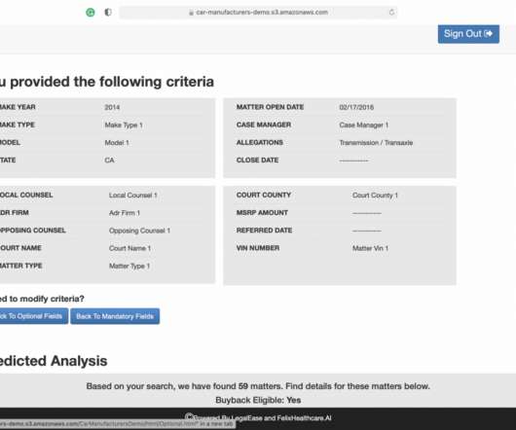Go Back To Optional Fields

point(31,316)
